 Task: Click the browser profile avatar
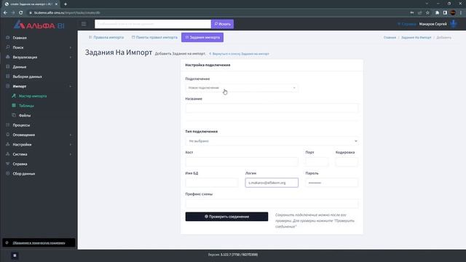pyautogui.click(x=453, y=13)
